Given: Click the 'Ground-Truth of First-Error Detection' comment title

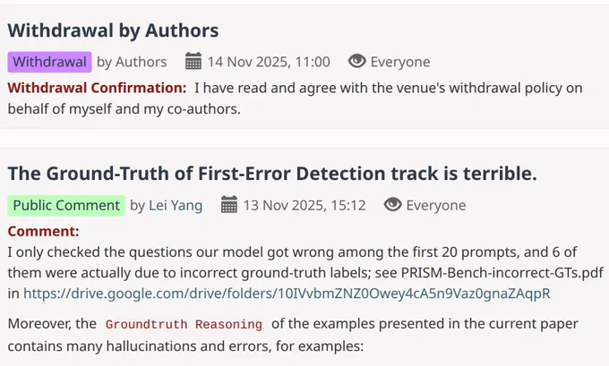Looking at the screenshot, I should point(272,173).
